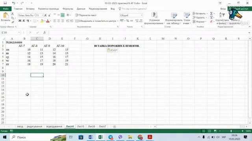Toggle underline (Ч) formatting
The image size is (252, 141).
28,21
